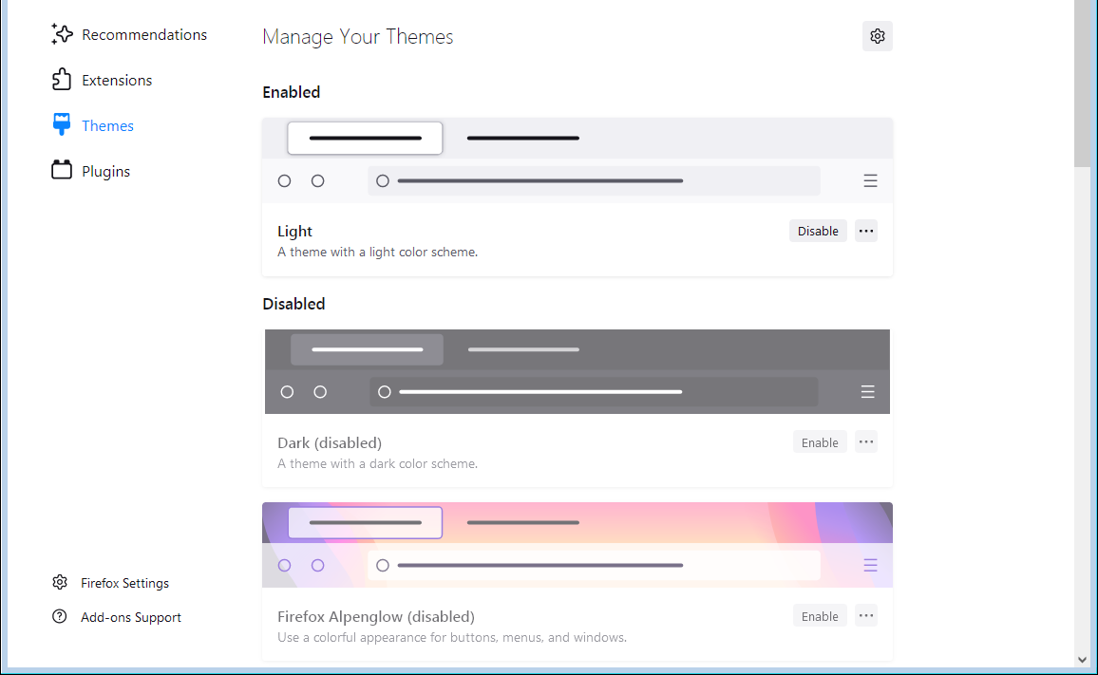Open the Add-ons Support help icon

point(60,616)
